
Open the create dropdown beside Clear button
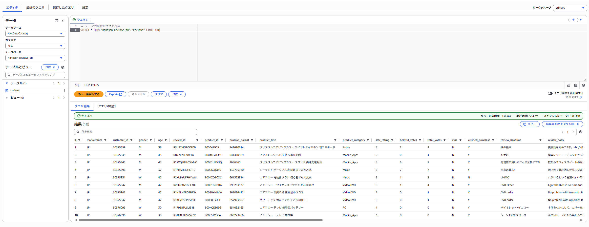point(177,94)
